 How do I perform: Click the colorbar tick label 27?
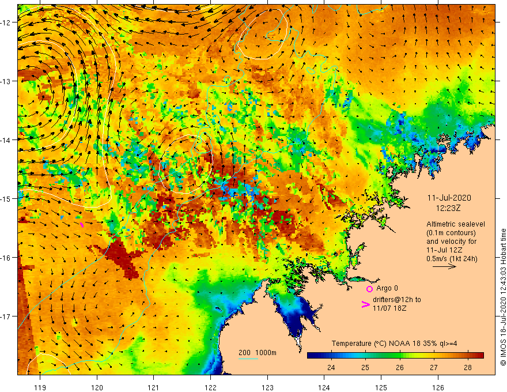click(434, 367)
